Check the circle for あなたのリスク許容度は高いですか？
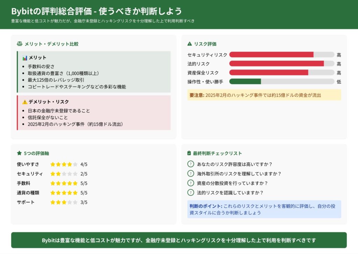The image size is (358, 254). [191, 164]
